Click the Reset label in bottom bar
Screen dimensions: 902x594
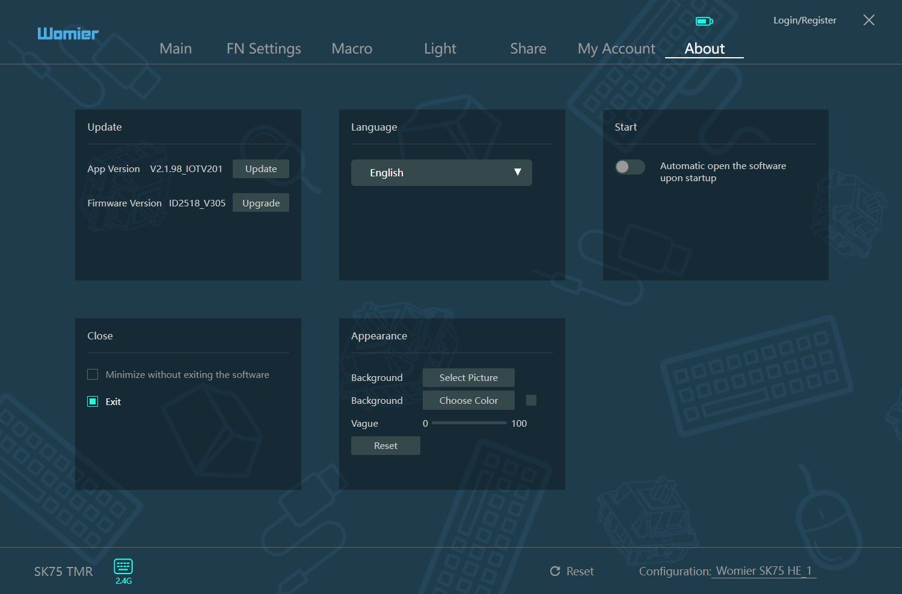pyautogui.click(x=580, y=571)
